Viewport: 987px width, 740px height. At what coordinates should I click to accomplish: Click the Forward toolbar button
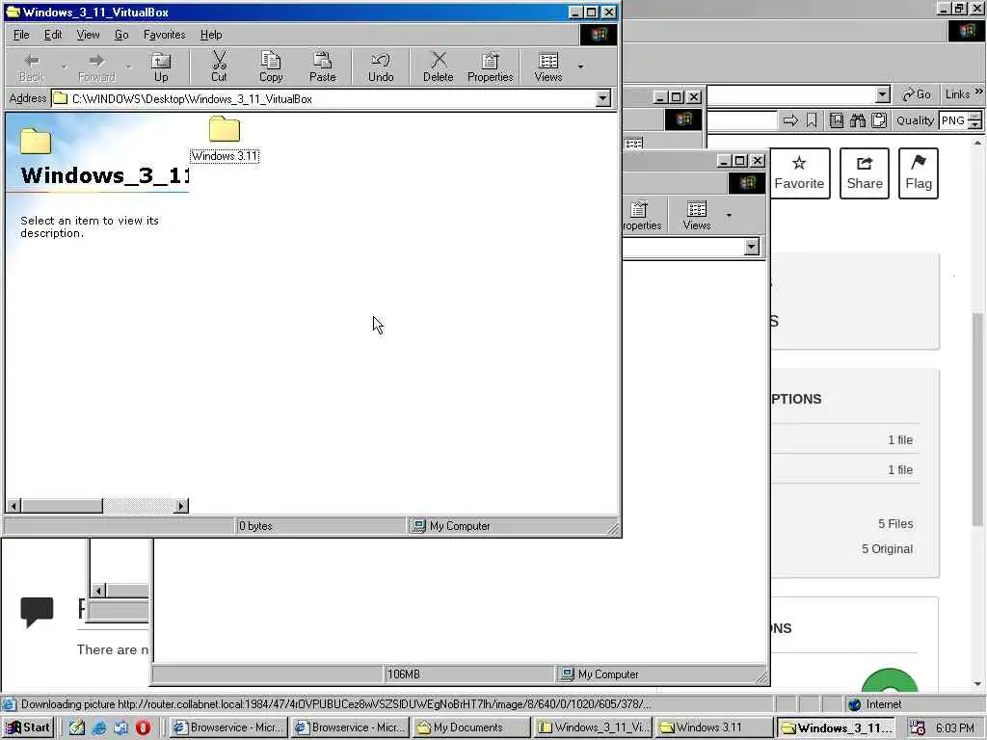[x=96, y=67]
